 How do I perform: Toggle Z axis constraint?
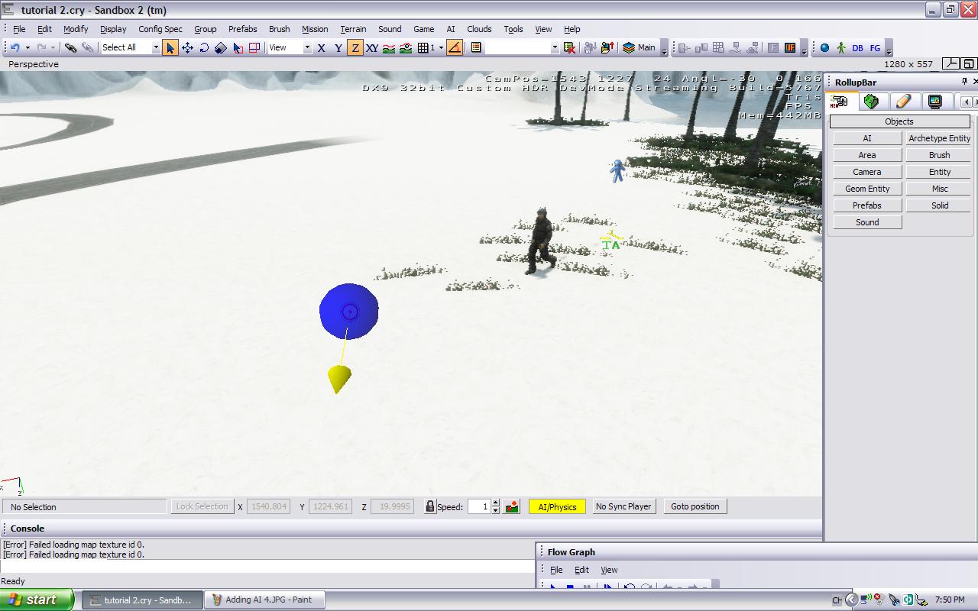[355, 47]
